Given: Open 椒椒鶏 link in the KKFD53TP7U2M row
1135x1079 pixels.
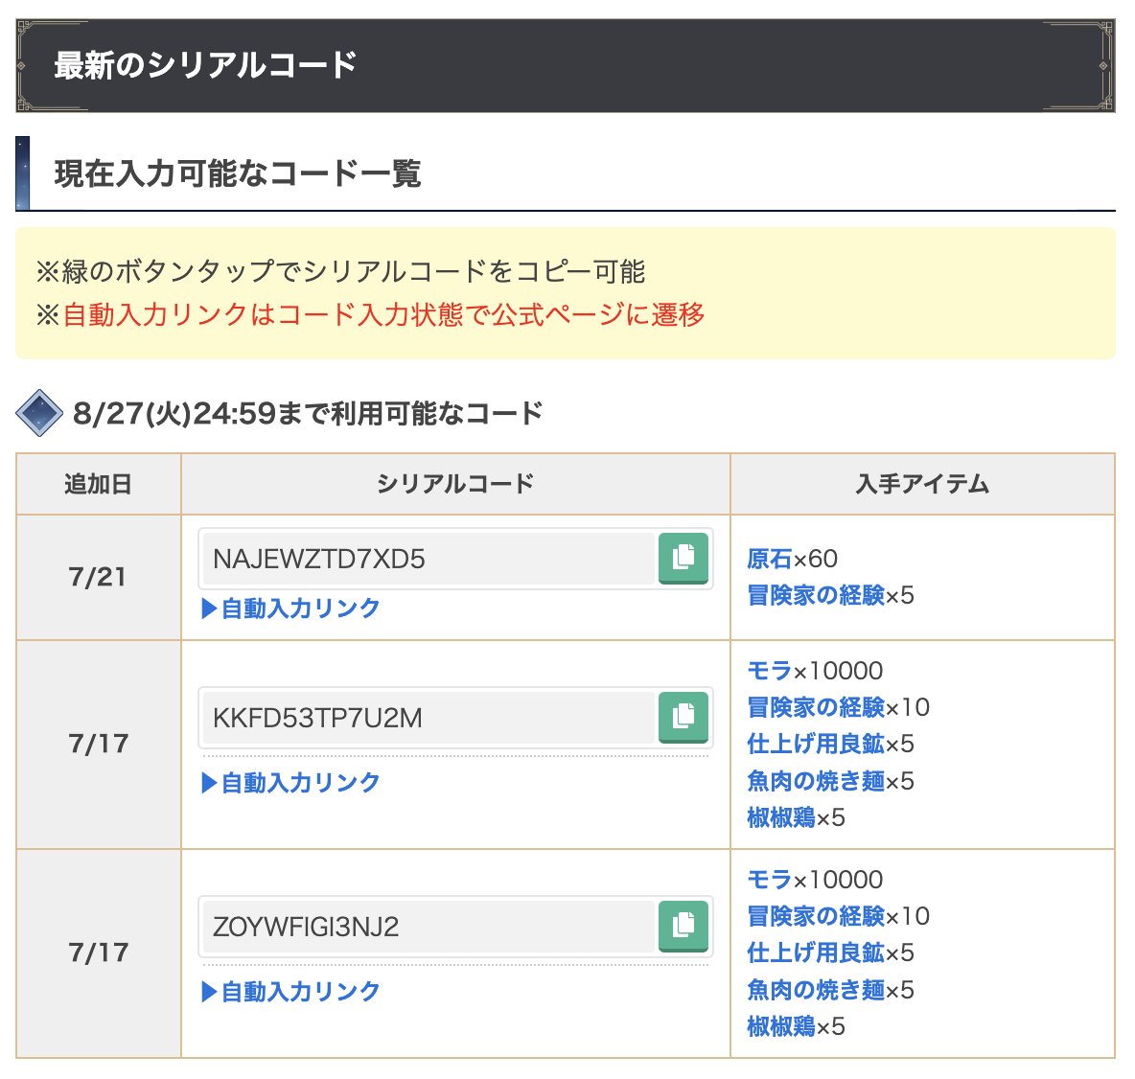Looking at the screenshot, I should tap(781, 817).
